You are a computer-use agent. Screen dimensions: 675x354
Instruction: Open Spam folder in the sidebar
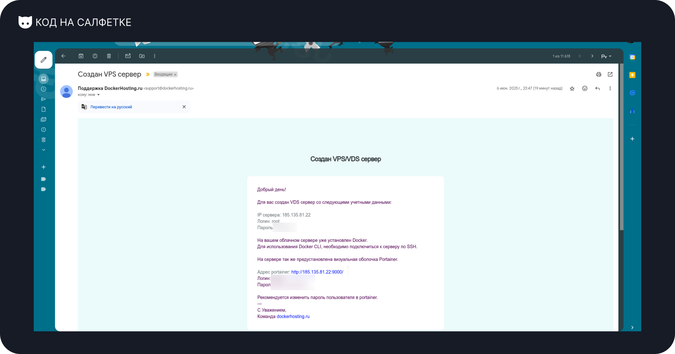(x=44, y=130)
